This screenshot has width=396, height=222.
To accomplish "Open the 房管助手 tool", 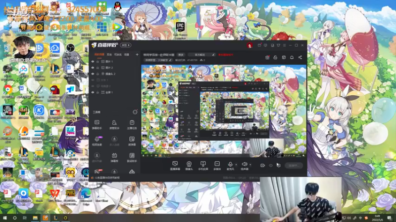I will (114, 125).
